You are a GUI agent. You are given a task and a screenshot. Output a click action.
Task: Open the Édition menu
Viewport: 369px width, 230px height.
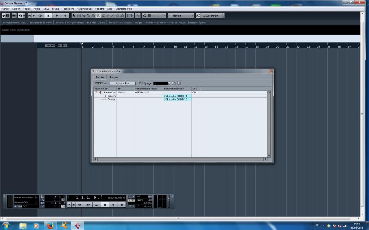(16, 9)
